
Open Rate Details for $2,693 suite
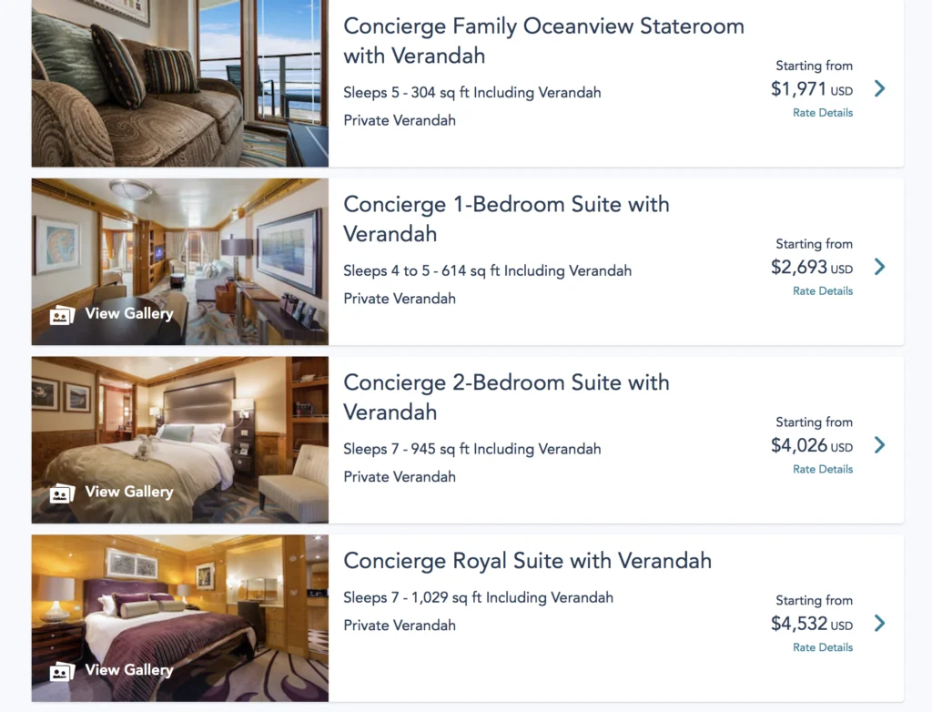pos(823,291)
